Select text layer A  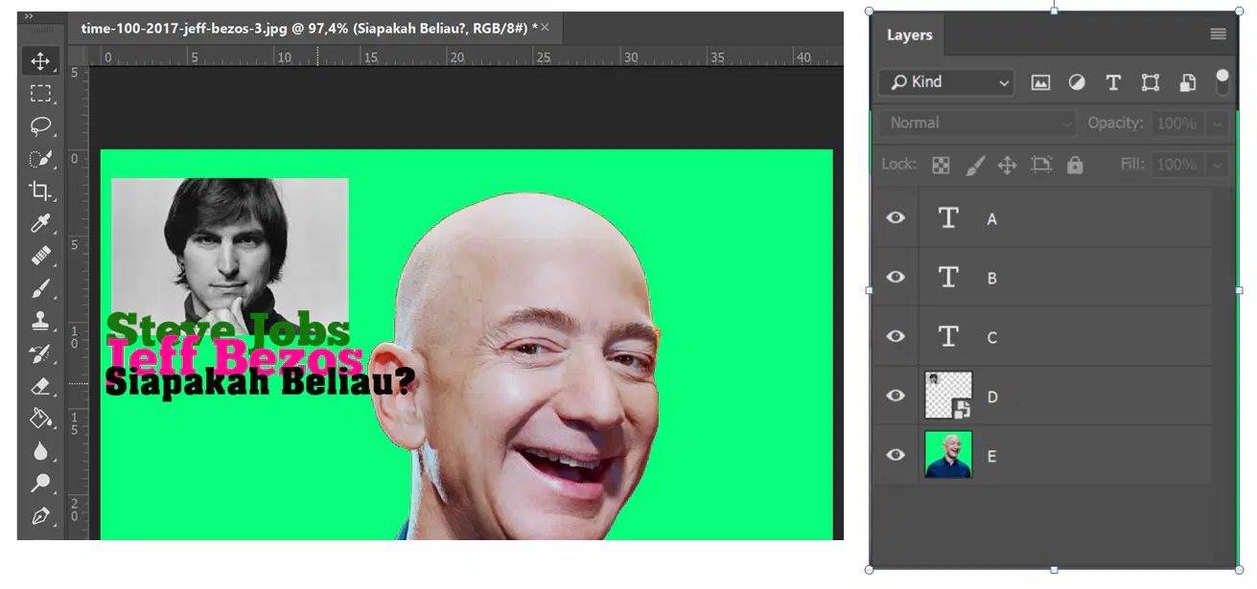pos(1065,218)
